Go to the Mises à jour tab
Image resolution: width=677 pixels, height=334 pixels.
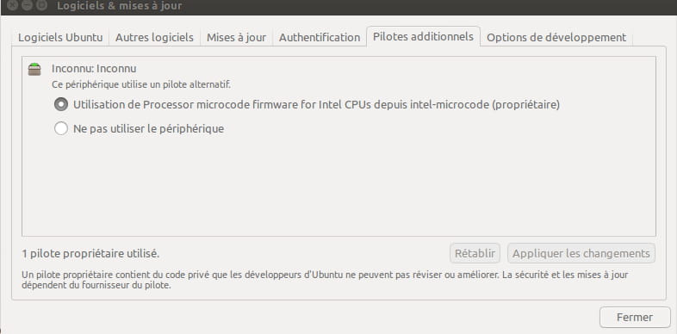click(x=236, y=38)
